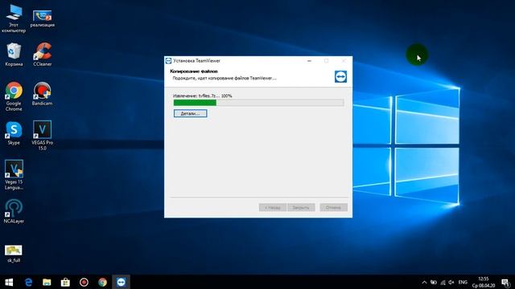Open the реализация desktop shortcut

pyautogui.click(x=42, y=18)
